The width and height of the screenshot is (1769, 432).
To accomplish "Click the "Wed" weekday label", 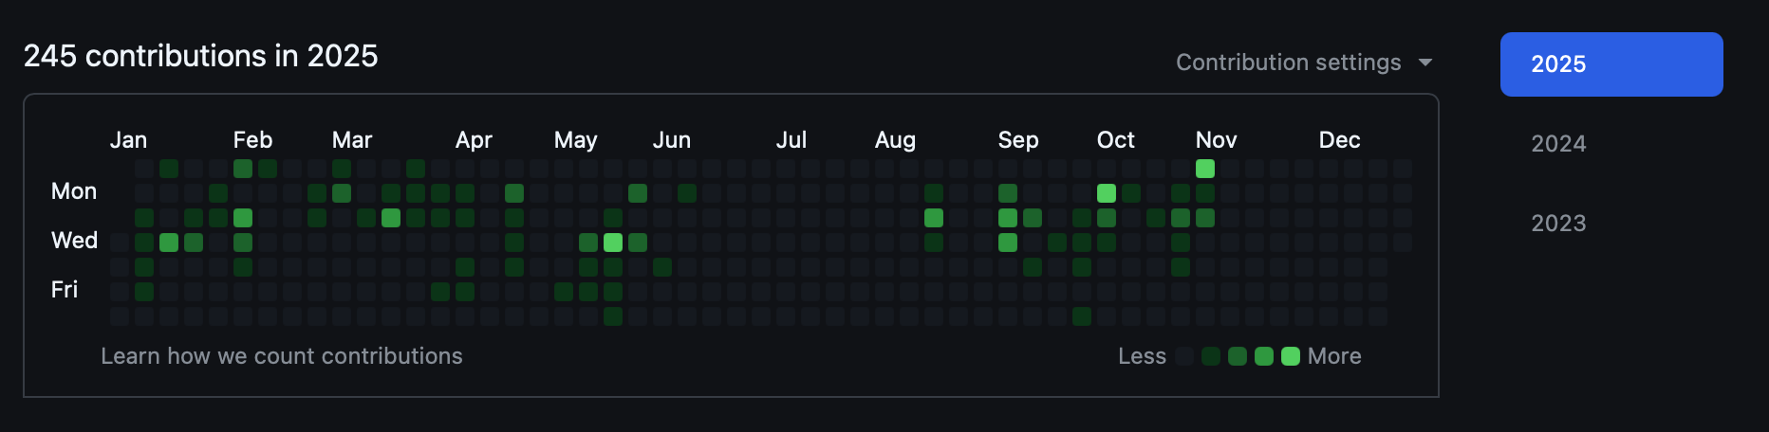I will pyautogui.click(x=75, y=241).
